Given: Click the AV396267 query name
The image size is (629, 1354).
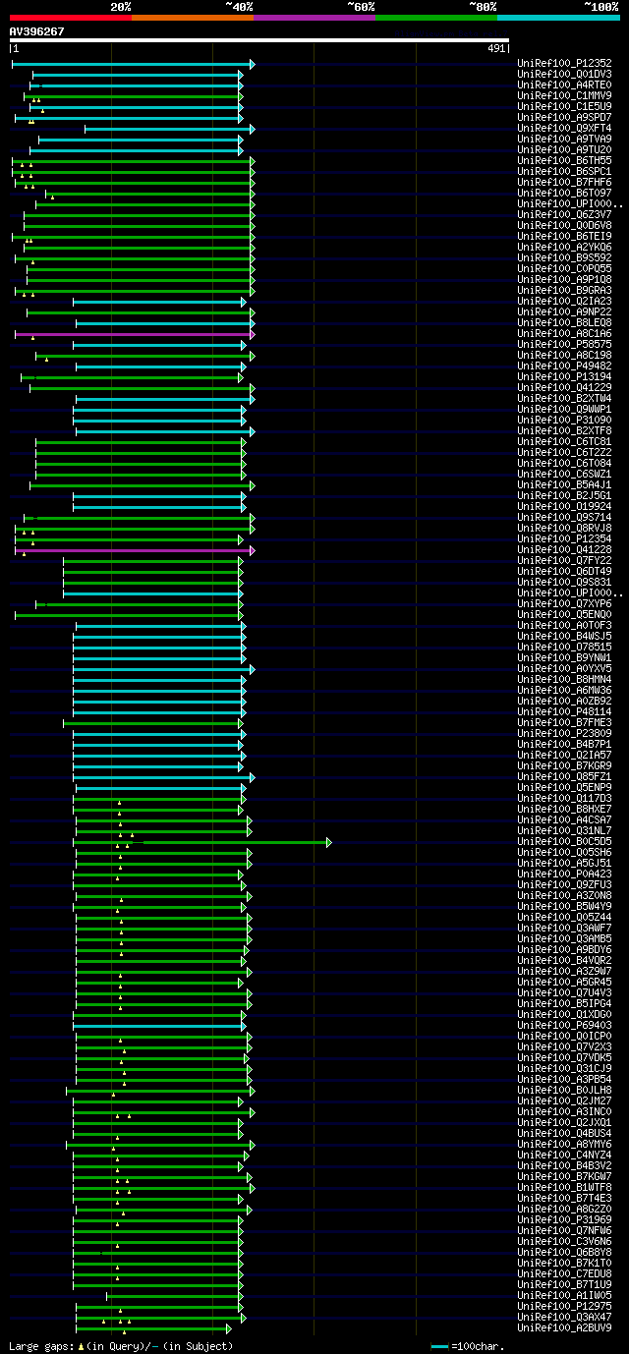Looking at the screenshot, I should (37, 31).
